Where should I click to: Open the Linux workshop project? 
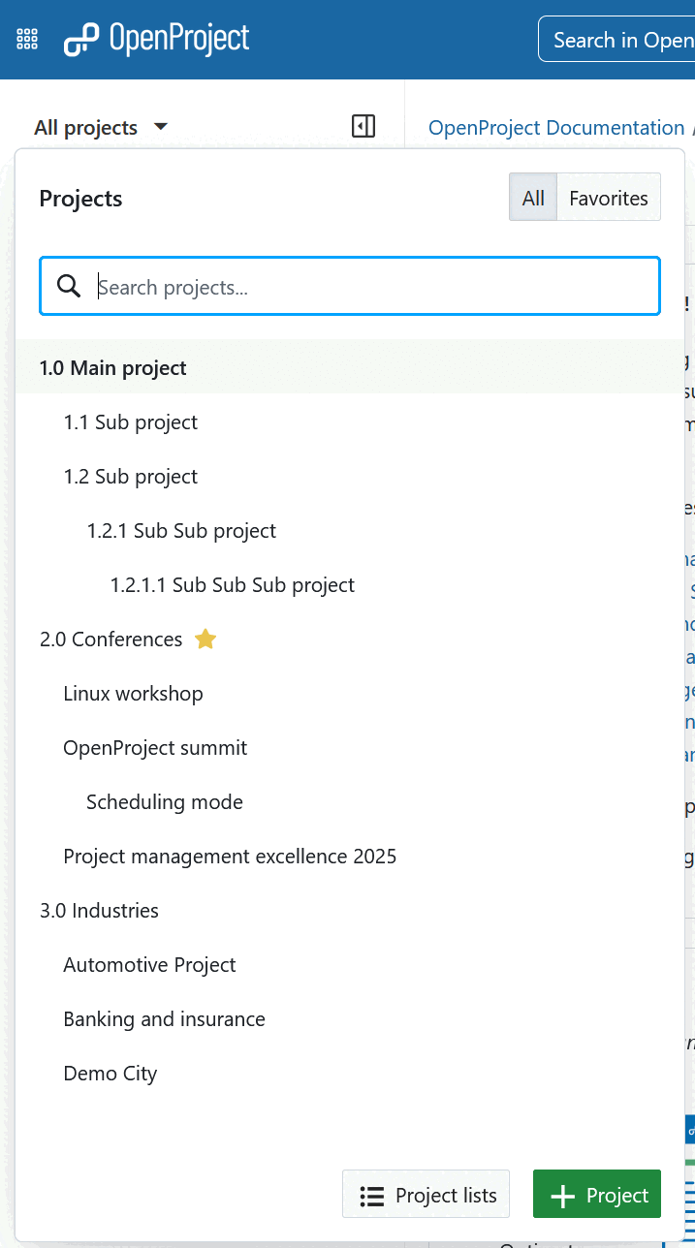pyautogui.click(x=133, y=693)
